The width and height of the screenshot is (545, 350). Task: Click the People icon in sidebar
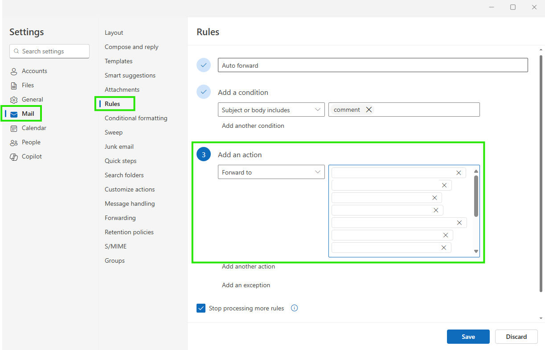pyautogui.click(x=14, y=142)
